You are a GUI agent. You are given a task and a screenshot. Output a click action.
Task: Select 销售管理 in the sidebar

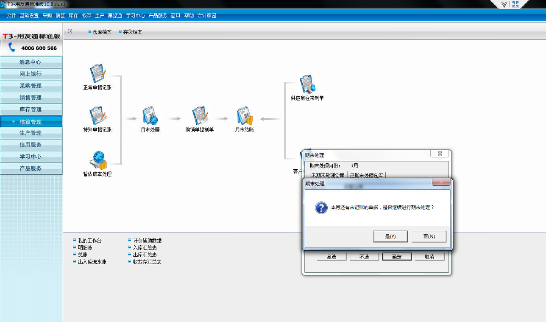tap(31, 98)
